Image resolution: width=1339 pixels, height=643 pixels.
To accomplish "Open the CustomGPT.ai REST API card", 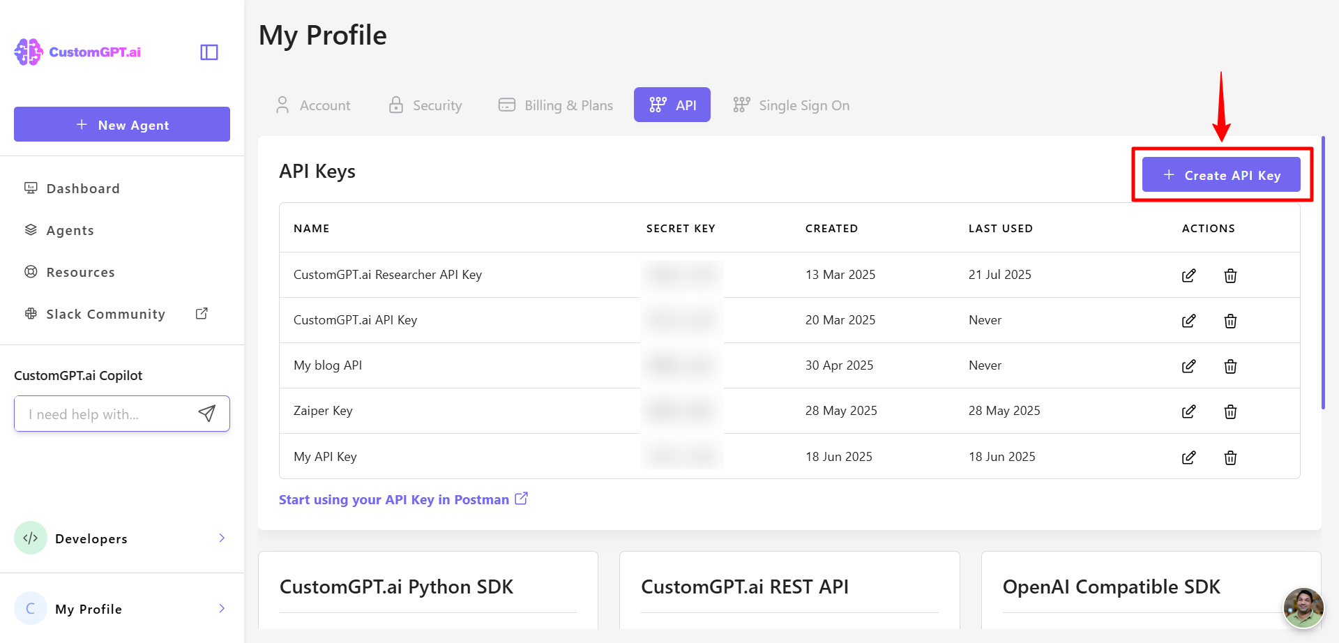I will pyautogui.click(x=789, y=590).
